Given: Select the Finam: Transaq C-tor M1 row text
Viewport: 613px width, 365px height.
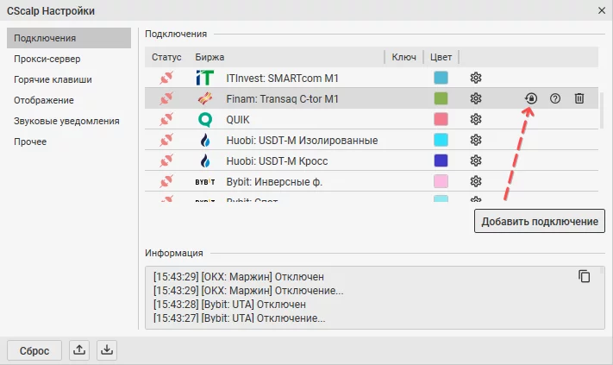Looking at the screenshot, I should click(x=282, y=99).
